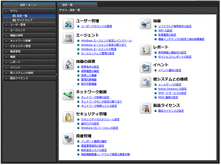Screen dimensions: 221x165
Task: Open 契約会社リストの設定 link
Action: pyautogui.click(x=94, y=150)
